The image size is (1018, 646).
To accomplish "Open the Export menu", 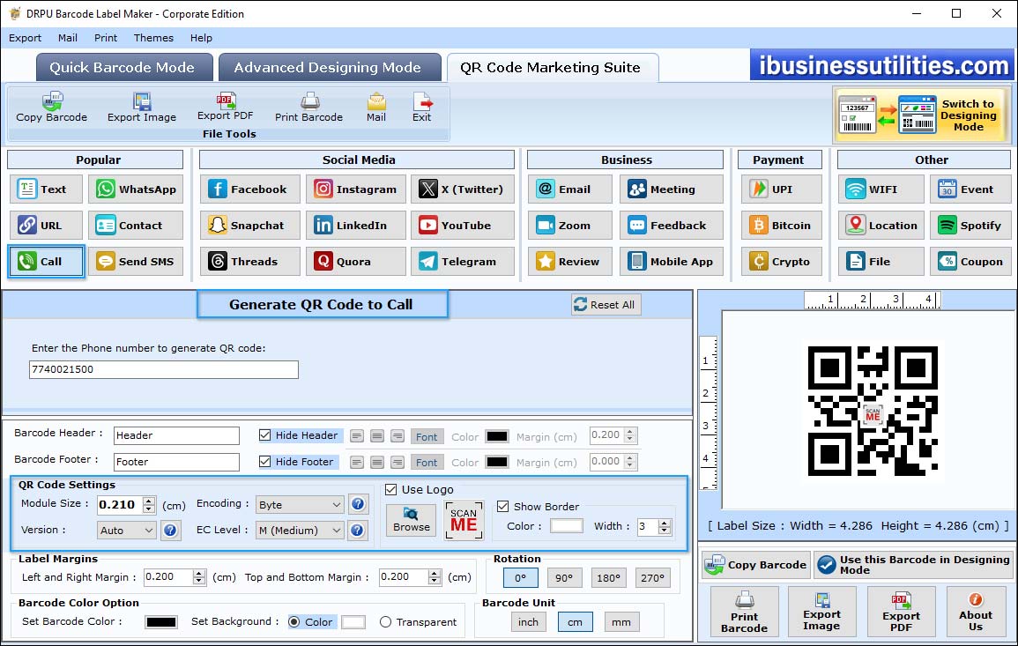I will (25, 38).
